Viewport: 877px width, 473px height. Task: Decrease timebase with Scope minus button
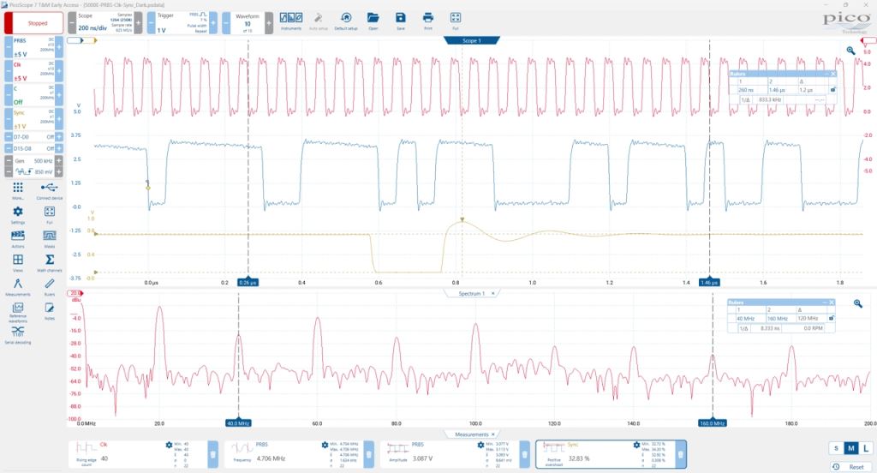click(72, 23)
